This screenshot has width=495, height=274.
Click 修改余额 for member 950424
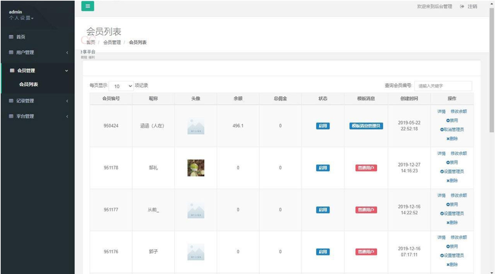coord(459,112)
